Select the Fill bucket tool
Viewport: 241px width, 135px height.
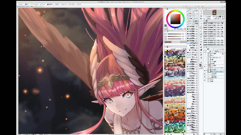201,47
